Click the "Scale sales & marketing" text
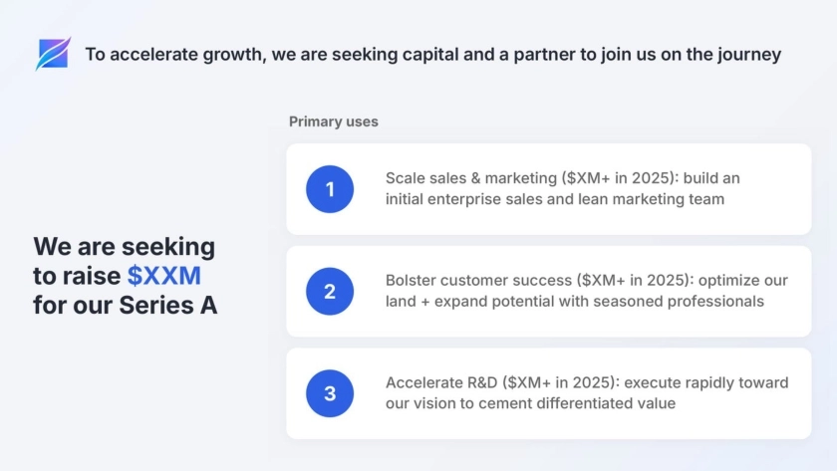Viewport: 837px width, 471px height. (471, 178)
